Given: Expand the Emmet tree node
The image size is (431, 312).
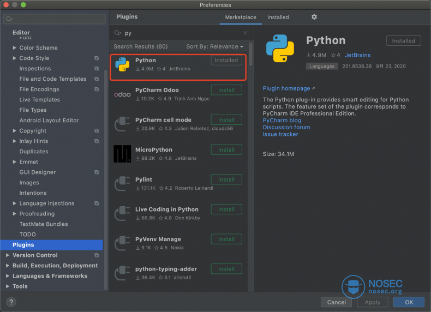Looking at the screenshot, I should [x=15, y=162].
